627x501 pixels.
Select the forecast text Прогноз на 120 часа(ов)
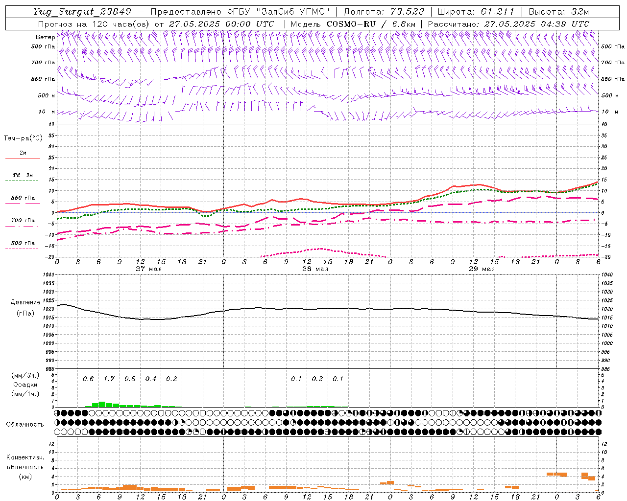pyautogui.click(x=94, y=24)
